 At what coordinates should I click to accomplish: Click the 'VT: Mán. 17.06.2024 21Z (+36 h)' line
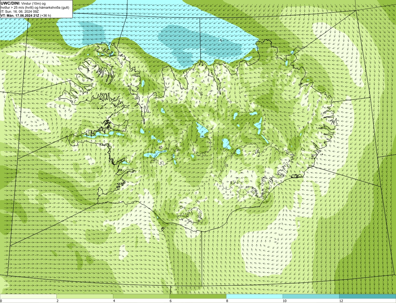coord(26,15)
